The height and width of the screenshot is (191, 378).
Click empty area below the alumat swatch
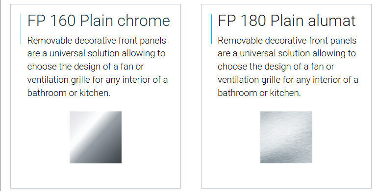pyautogui.click(x=286, y=175)
